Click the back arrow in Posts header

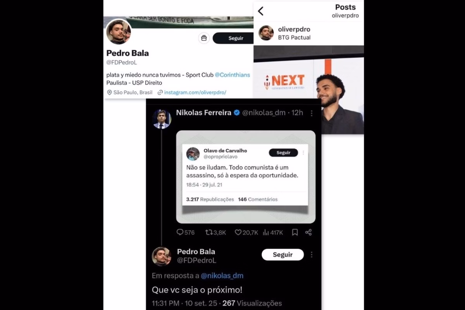pyautogui.click(x=260, y=11)
